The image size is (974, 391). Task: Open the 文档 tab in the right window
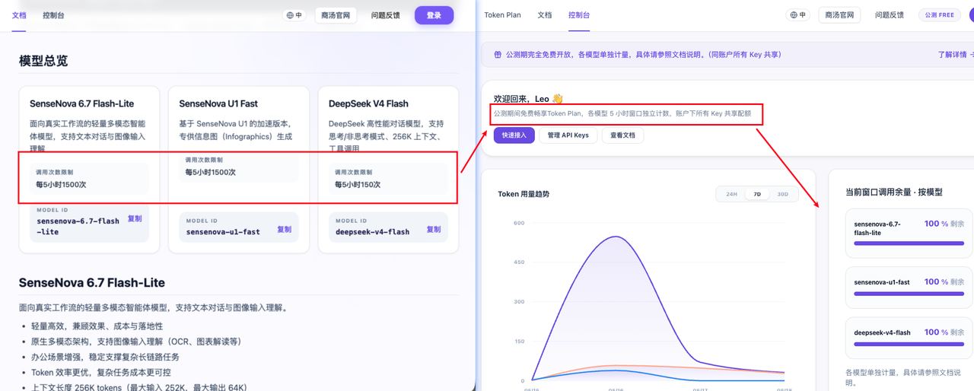[x=545, y=14]
